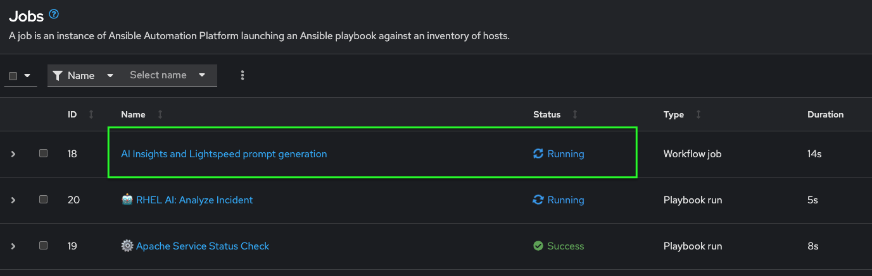This screenshot has width=872, height=276.
Task: Expand the Apache Service Status Check row
Action: click(13, 246)
